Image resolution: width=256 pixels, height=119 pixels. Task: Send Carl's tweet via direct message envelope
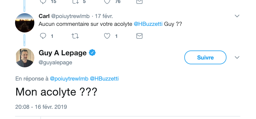click(x=139, y=36)
